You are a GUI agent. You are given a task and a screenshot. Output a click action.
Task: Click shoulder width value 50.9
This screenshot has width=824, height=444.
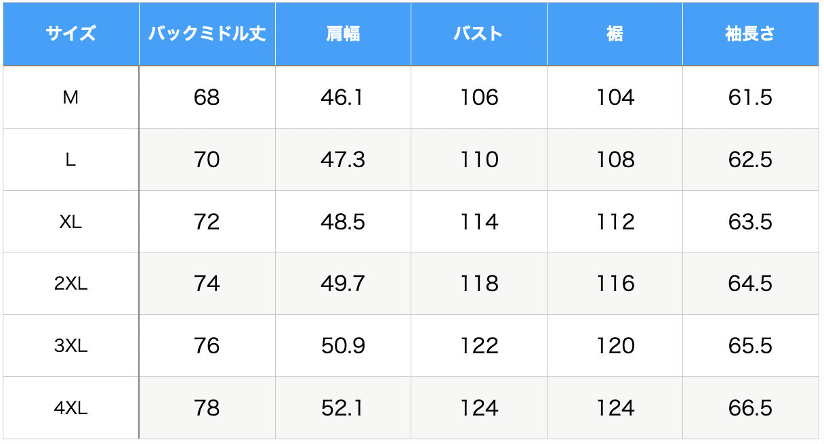(x=343, y=346)
